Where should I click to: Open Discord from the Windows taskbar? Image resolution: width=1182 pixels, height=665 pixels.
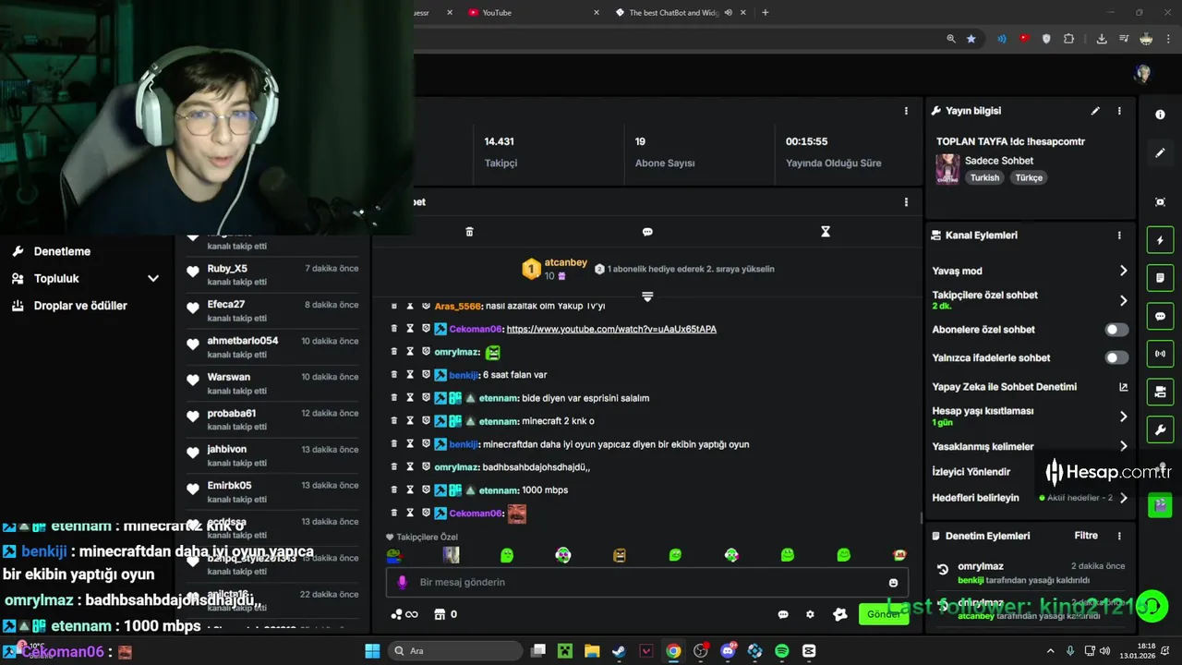pos(728,651)
